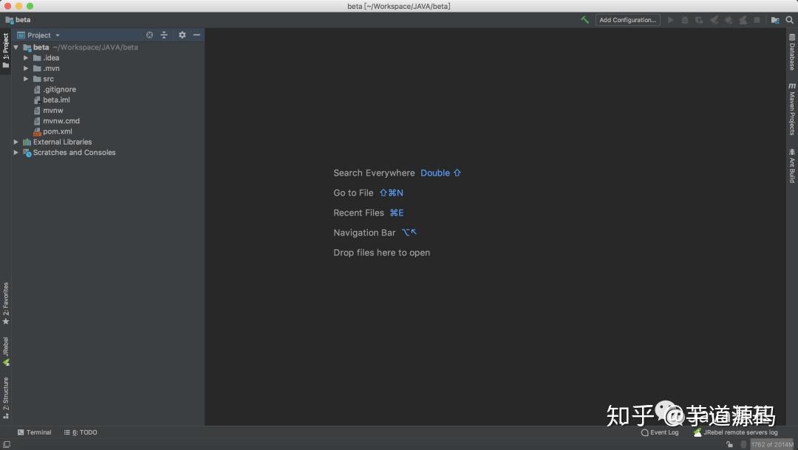Hide the Project tool window
Image resolution: width=798 pixels, height=450 pixels.
tap(196, 35)
